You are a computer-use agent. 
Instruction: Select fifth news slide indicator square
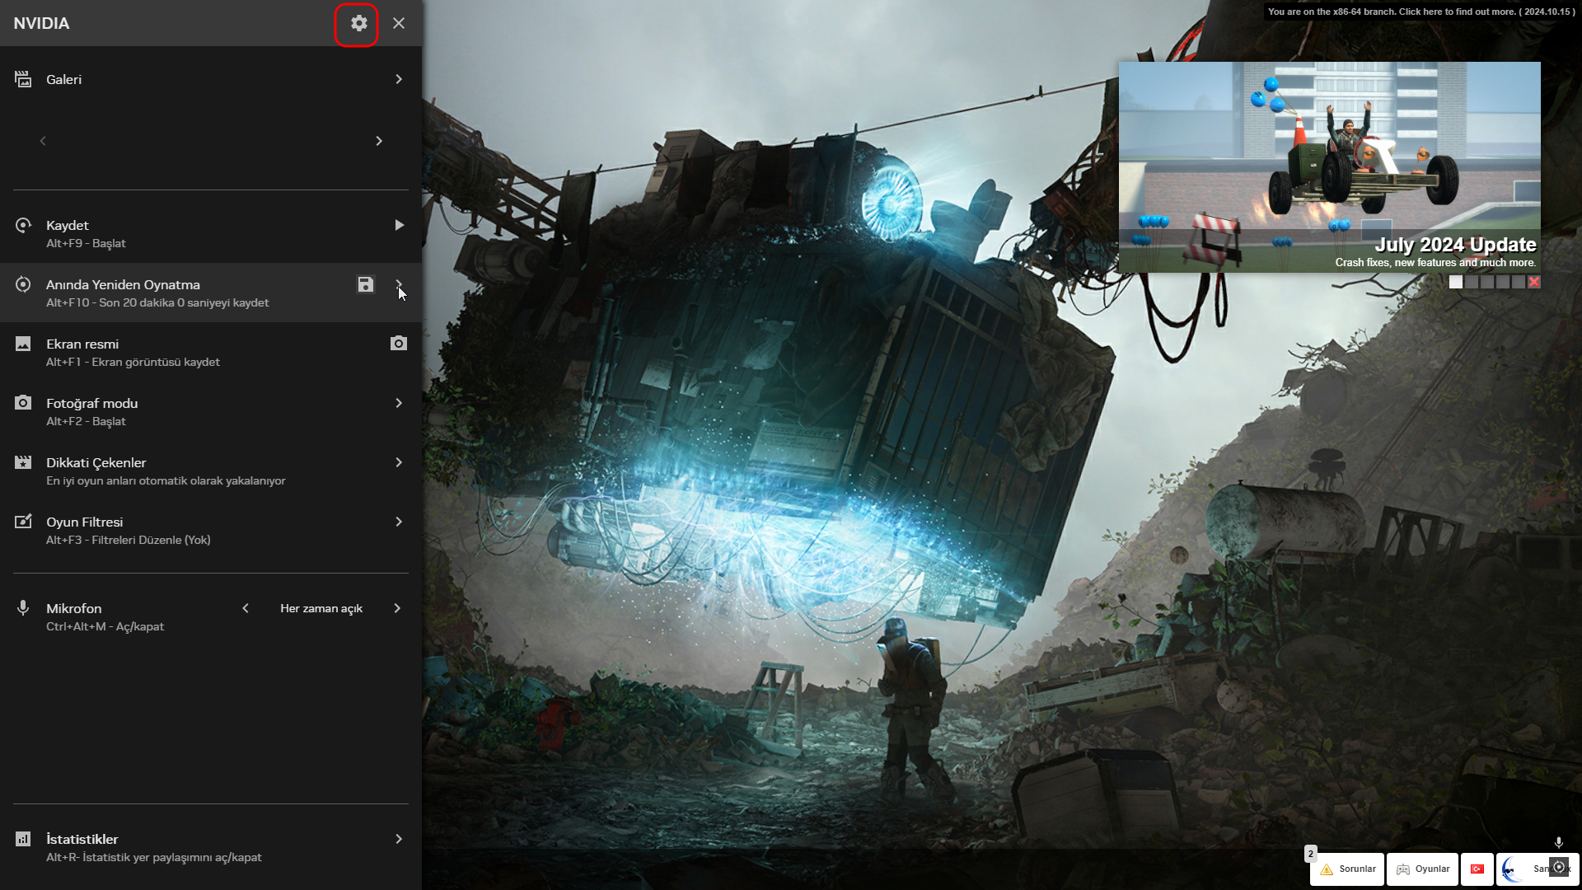pyautogui.click(x=1519, y=283)
